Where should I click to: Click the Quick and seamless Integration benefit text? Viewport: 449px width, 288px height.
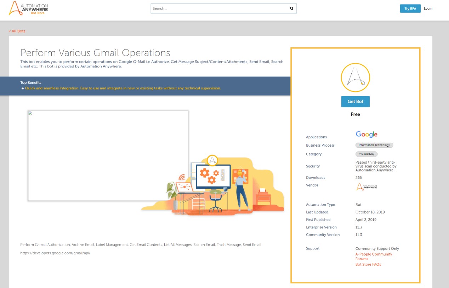pos(123,88)
